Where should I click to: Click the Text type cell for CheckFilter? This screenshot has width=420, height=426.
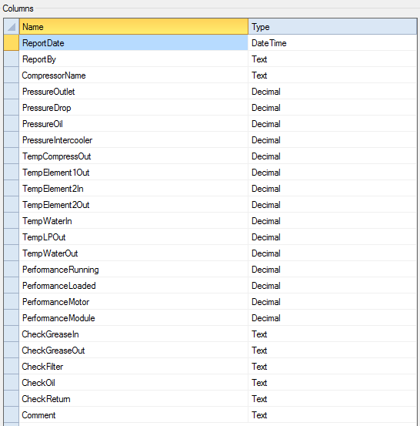click(332, 366)
